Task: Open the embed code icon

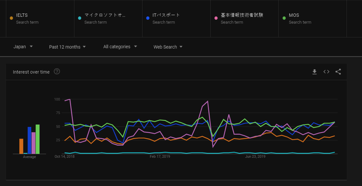Action: pos(326,72)
